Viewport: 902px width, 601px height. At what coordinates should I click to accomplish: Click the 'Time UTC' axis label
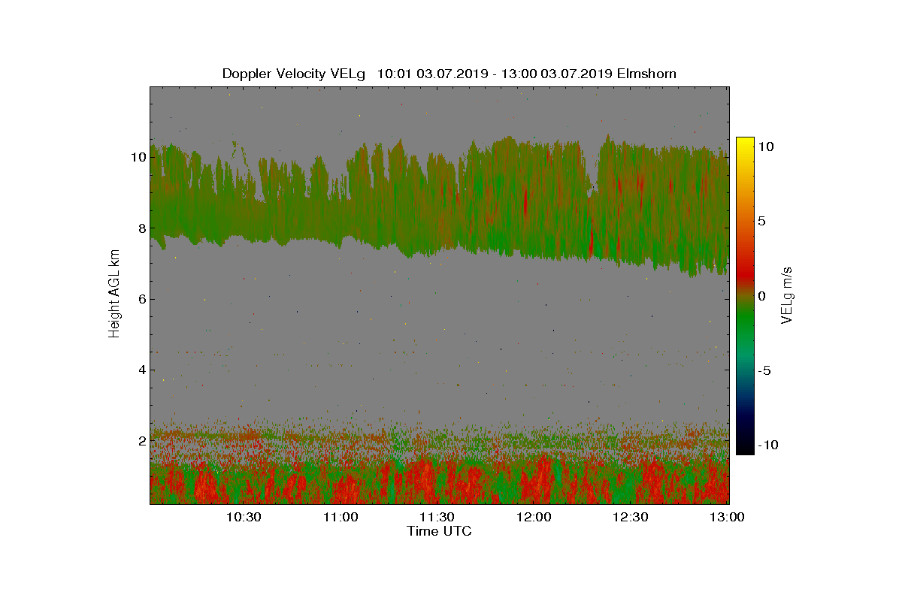[440, 531]
